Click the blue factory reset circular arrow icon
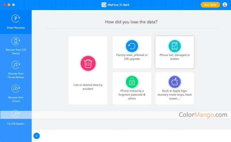This screenshot has height=142, width=231. 132,46
